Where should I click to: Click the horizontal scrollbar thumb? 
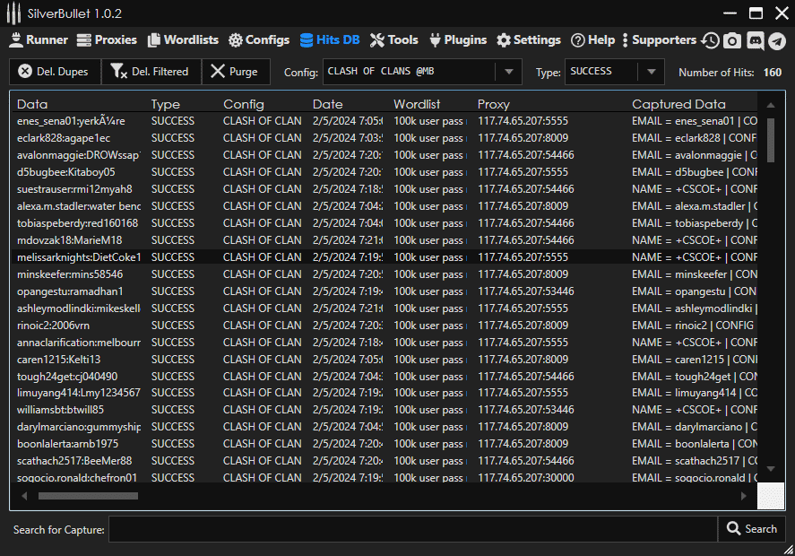coord(88,495)
